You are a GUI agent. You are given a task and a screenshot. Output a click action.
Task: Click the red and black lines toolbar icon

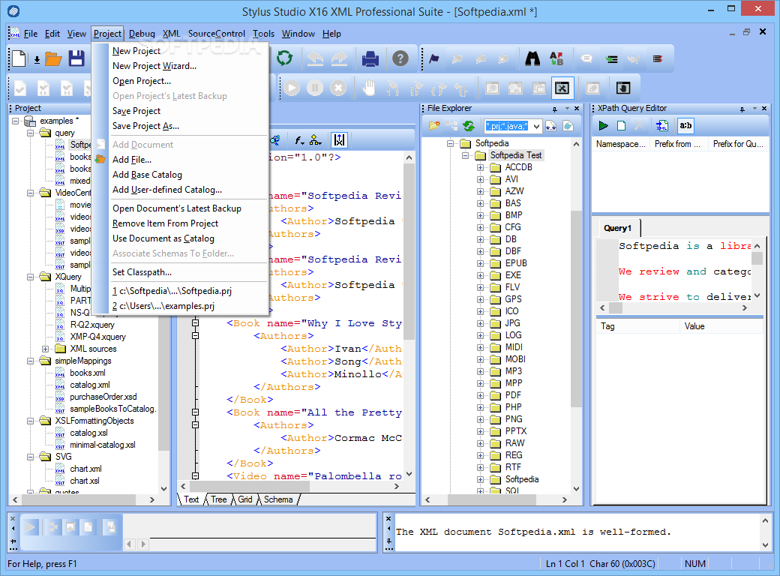(x=658, y=59)
